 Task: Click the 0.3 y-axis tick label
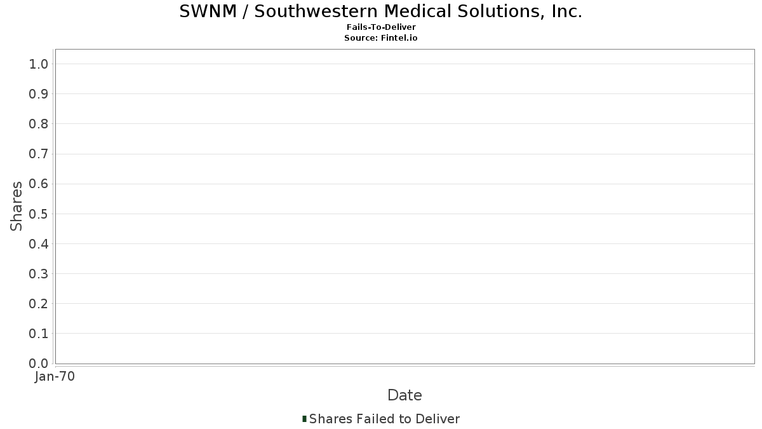39,274
